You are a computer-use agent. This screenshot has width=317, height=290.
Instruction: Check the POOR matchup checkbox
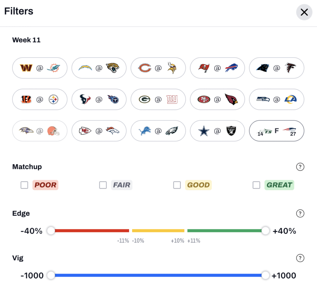[24, 185]
